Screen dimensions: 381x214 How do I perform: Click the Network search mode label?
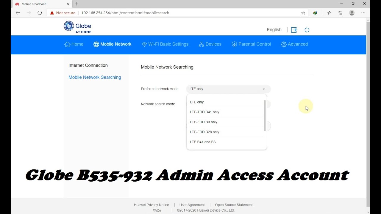click(x=158, y=104)
